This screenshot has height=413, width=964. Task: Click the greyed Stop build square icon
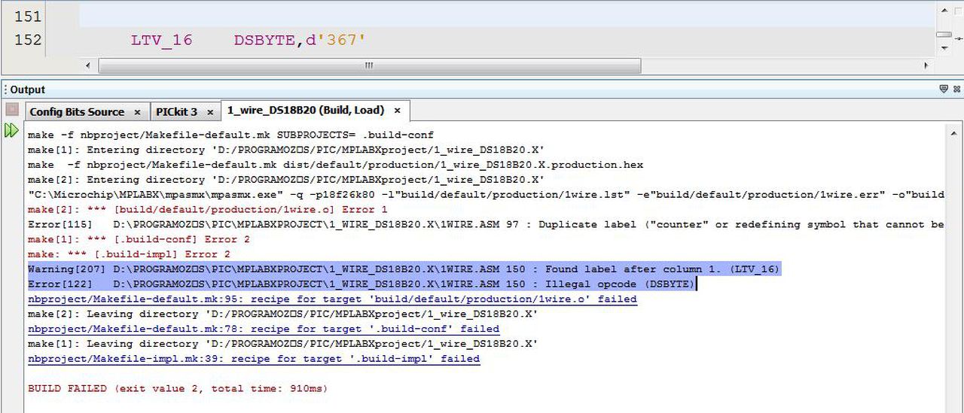tap(11, 109)
